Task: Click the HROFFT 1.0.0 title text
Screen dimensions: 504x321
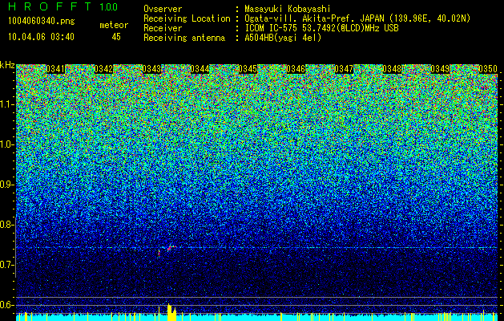Action: [62, 6]
